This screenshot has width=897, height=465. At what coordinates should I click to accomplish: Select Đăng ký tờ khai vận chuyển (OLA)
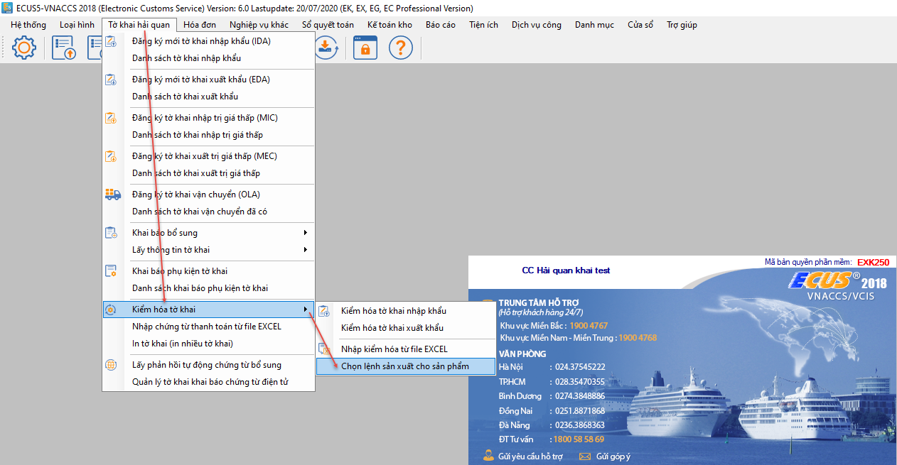click(208, 195)
